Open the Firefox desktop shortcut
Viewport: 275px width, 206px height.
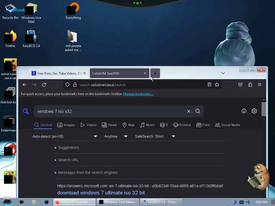click(10, 39)
